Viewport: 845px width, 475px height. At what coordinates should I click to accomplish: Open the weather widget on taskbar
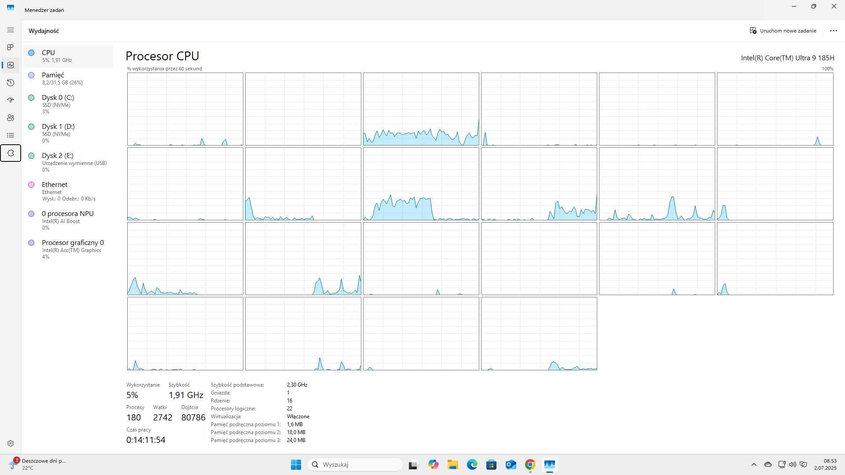click(37, 464)
